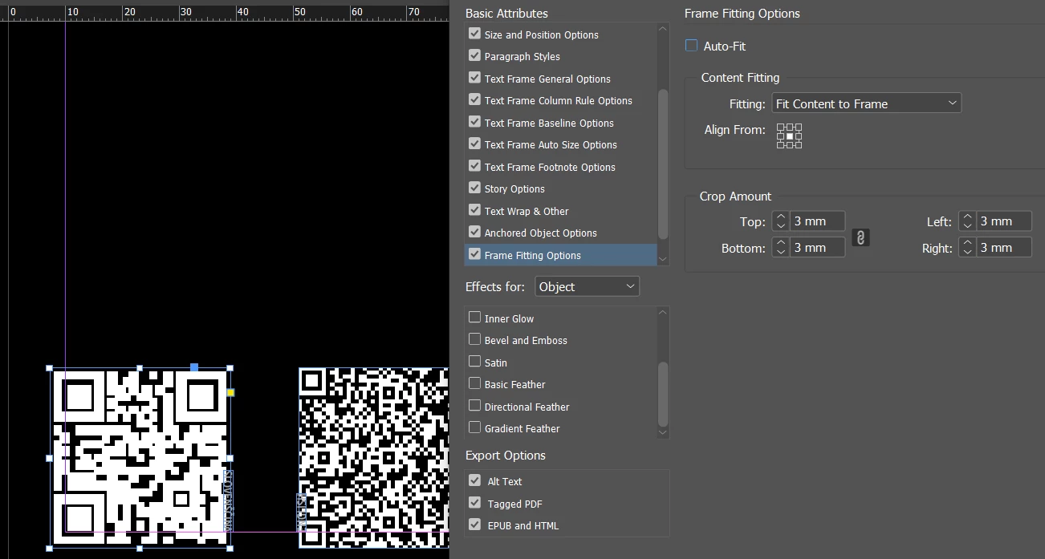Click the Top crop amount field
1045x559 pixels.
point(818,221)
